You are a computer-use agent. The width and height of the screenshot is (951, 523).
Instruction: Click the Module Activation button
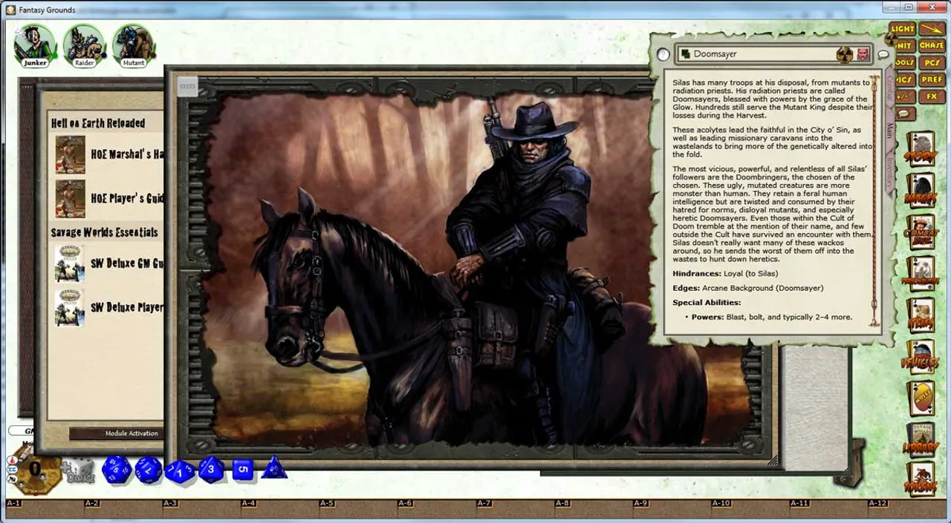tap(116, 433)
